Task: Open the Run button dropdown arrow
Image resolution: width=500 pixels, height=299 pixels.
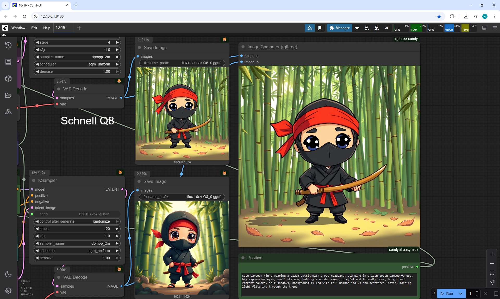Action: click(x=460, y=294)
